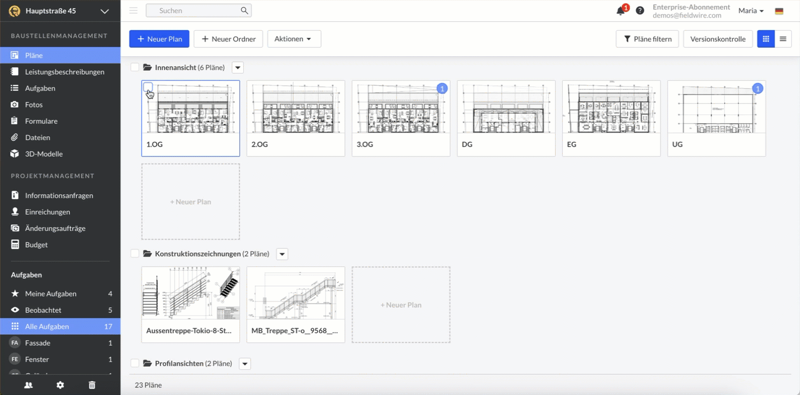Open the Hauptstraße 45 project switcher

[x=60, y=11]
